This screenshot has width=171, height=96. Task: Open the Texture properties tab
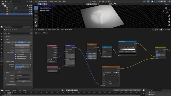pos(1,64)
